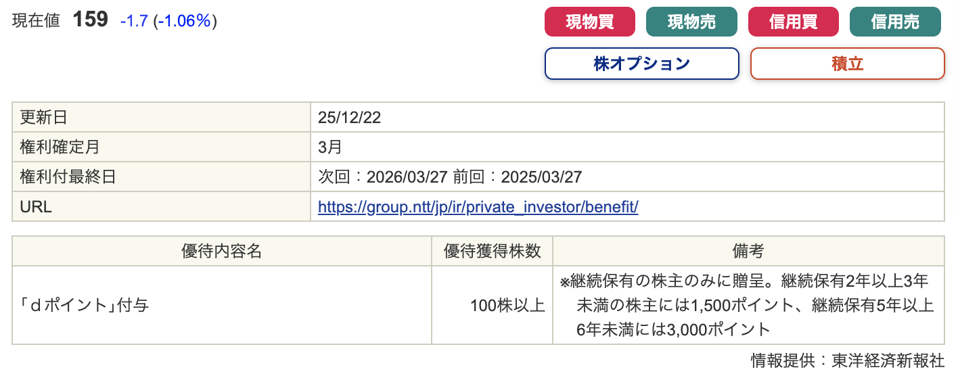
Task: Click the 備考 column header
Action: coord(748,251)
